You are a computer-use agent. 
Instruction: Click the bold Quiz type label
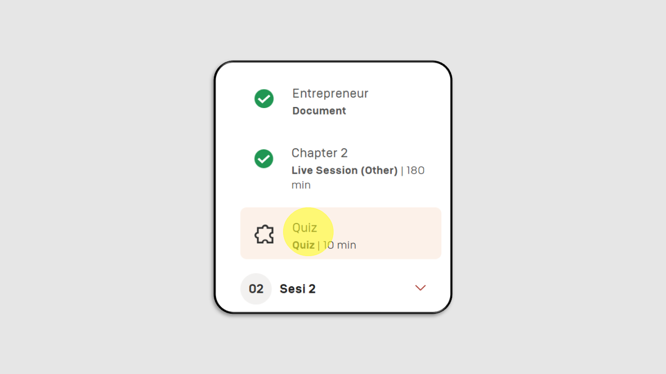click(303, 245)
